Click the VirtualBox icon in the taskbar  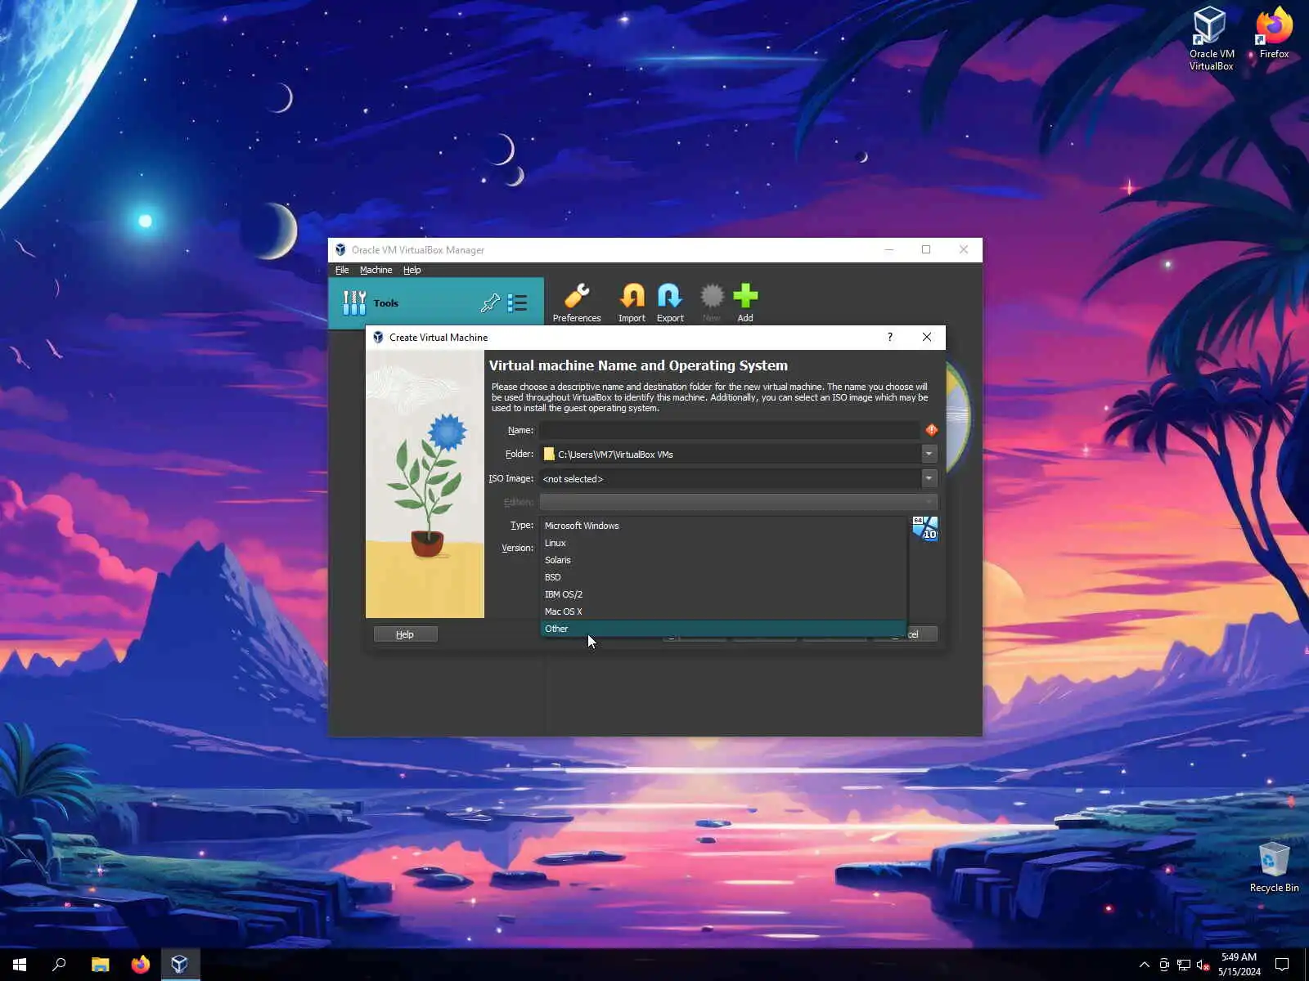[179, 965]
